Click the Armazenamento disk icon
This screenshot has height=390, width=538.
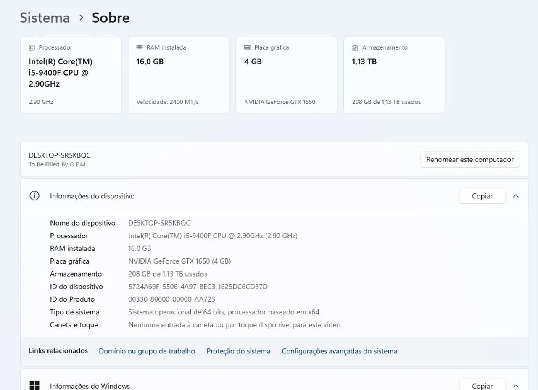[355, 47]
